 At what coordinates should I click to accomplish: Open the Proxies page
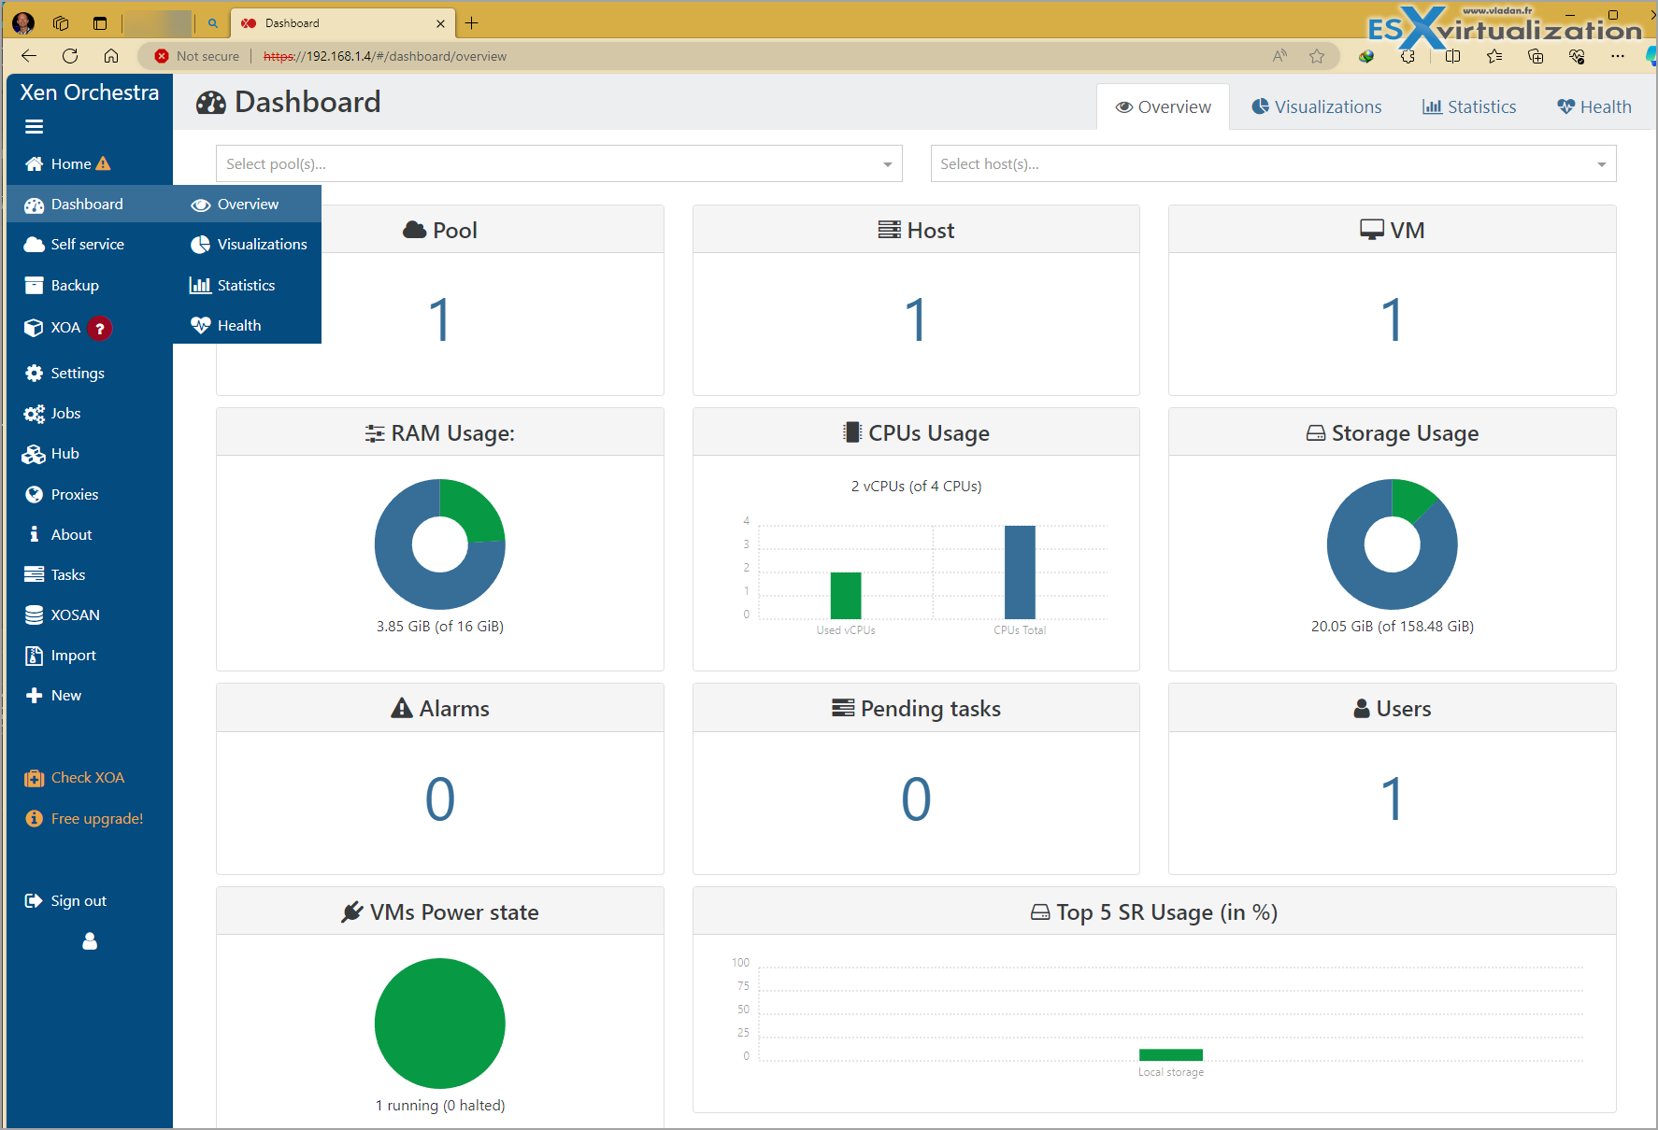point(75,494)
